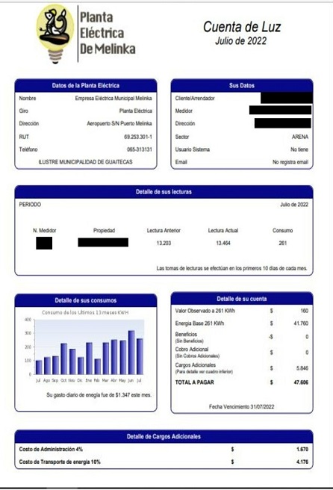Click the Teléfono number 065-313131

click(140, 149)
